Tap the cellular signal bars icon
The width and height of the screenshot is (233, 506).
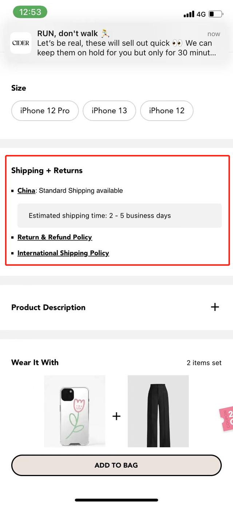point(189,14)
